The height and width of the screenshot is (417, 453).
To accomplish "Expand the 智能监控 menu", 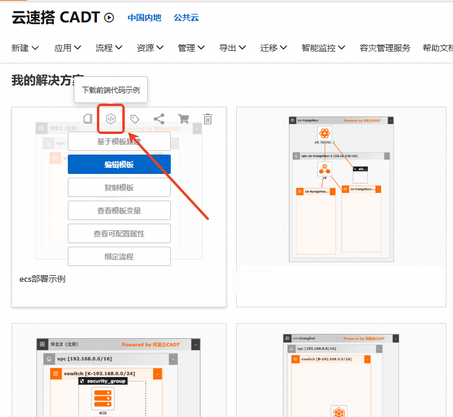I will point(323,48).
